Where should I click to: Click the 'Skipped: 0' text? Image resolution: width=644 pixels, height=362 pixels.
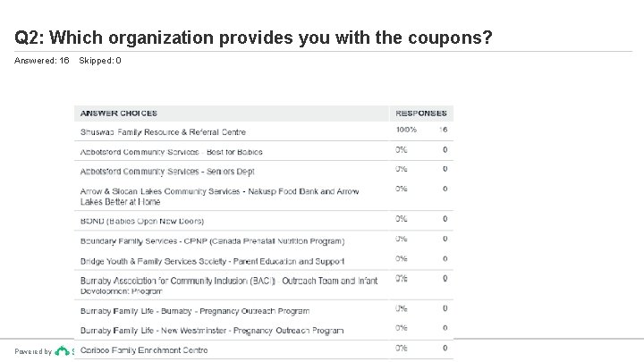100,61
